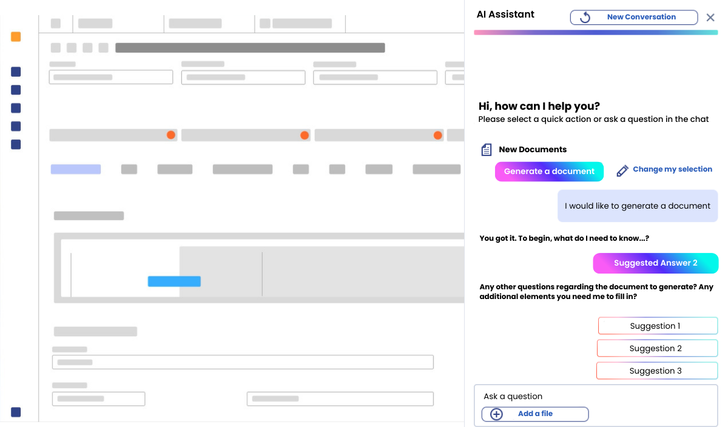Click the plus icon in Add a file
Viewport: 728px width, 427px height.
[496, 414]
